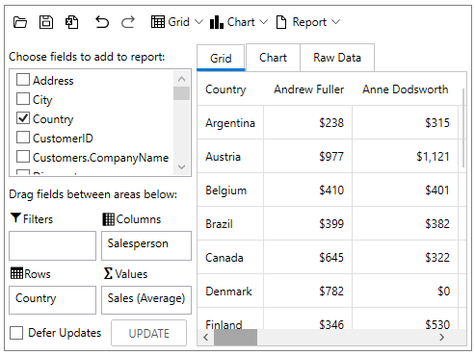This screenshot has height=355, width=475.
Task: Click the Grid table icon in toolbar
Action: coord(158,22)
